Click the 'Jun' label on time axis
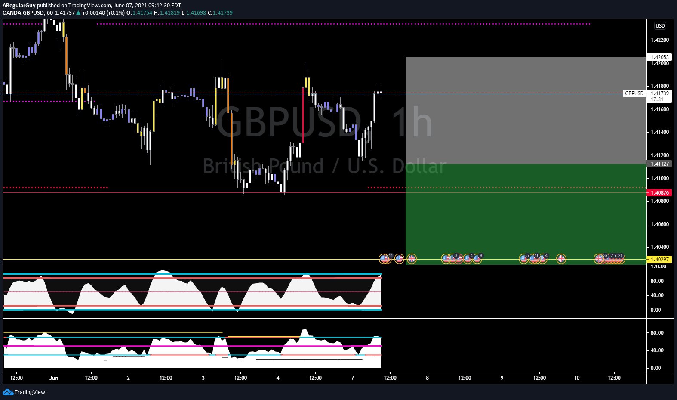677x400 pixels. pyautogui.click(x=54, y=378)
